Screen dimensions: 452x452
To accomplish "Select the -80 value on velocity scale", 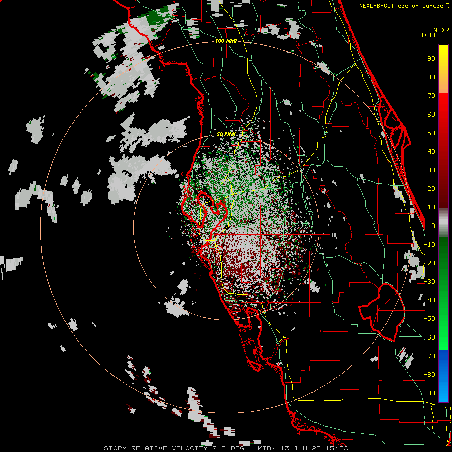I will [429, 375].
